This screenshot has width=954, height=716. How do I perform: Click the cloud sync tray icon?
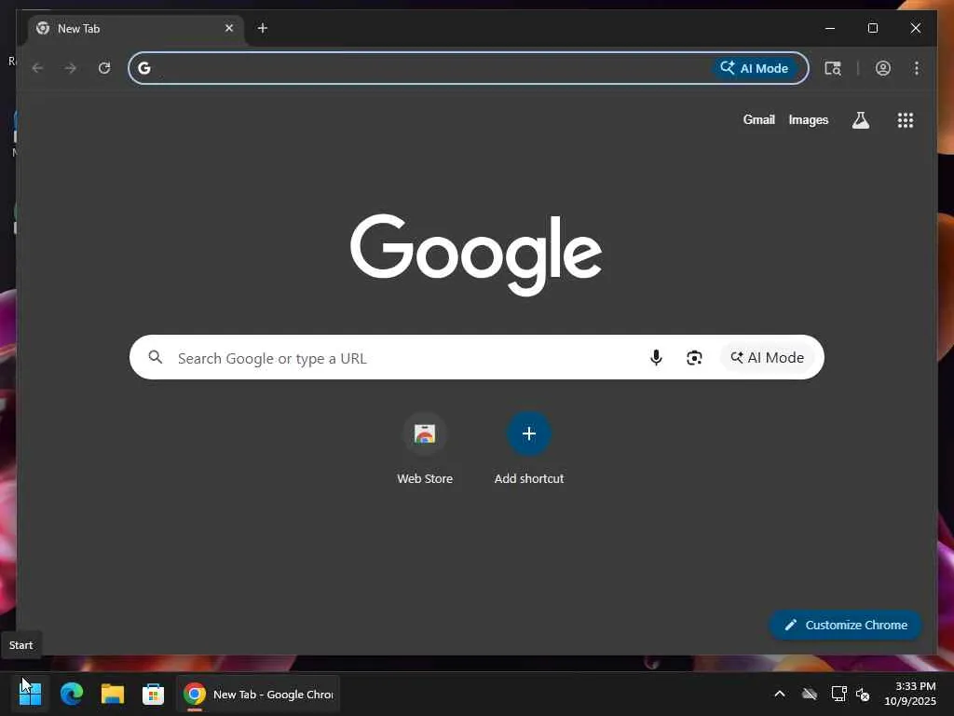(x=810, y=694)
